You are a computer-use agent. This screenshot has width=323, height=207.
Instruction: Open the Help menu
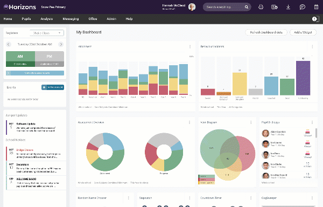129,19
